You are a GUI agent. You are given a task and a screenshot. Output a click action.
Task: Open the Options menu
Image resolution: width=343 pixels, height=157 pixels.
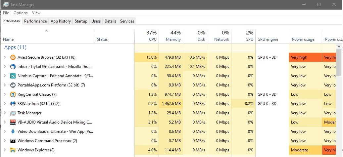point(21,13)
